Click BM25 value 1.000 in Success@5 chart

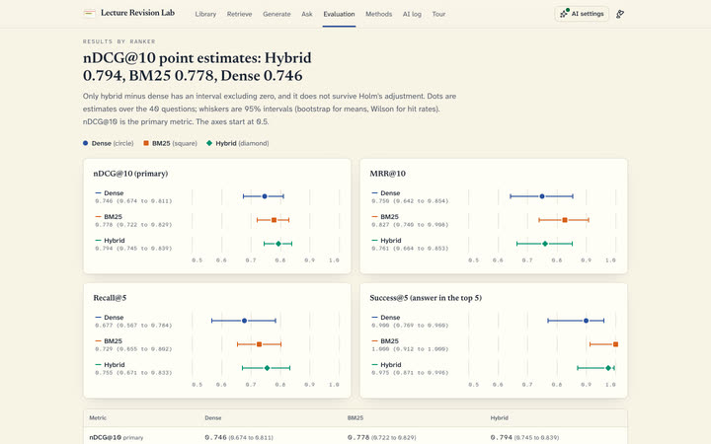pos(380,349)
